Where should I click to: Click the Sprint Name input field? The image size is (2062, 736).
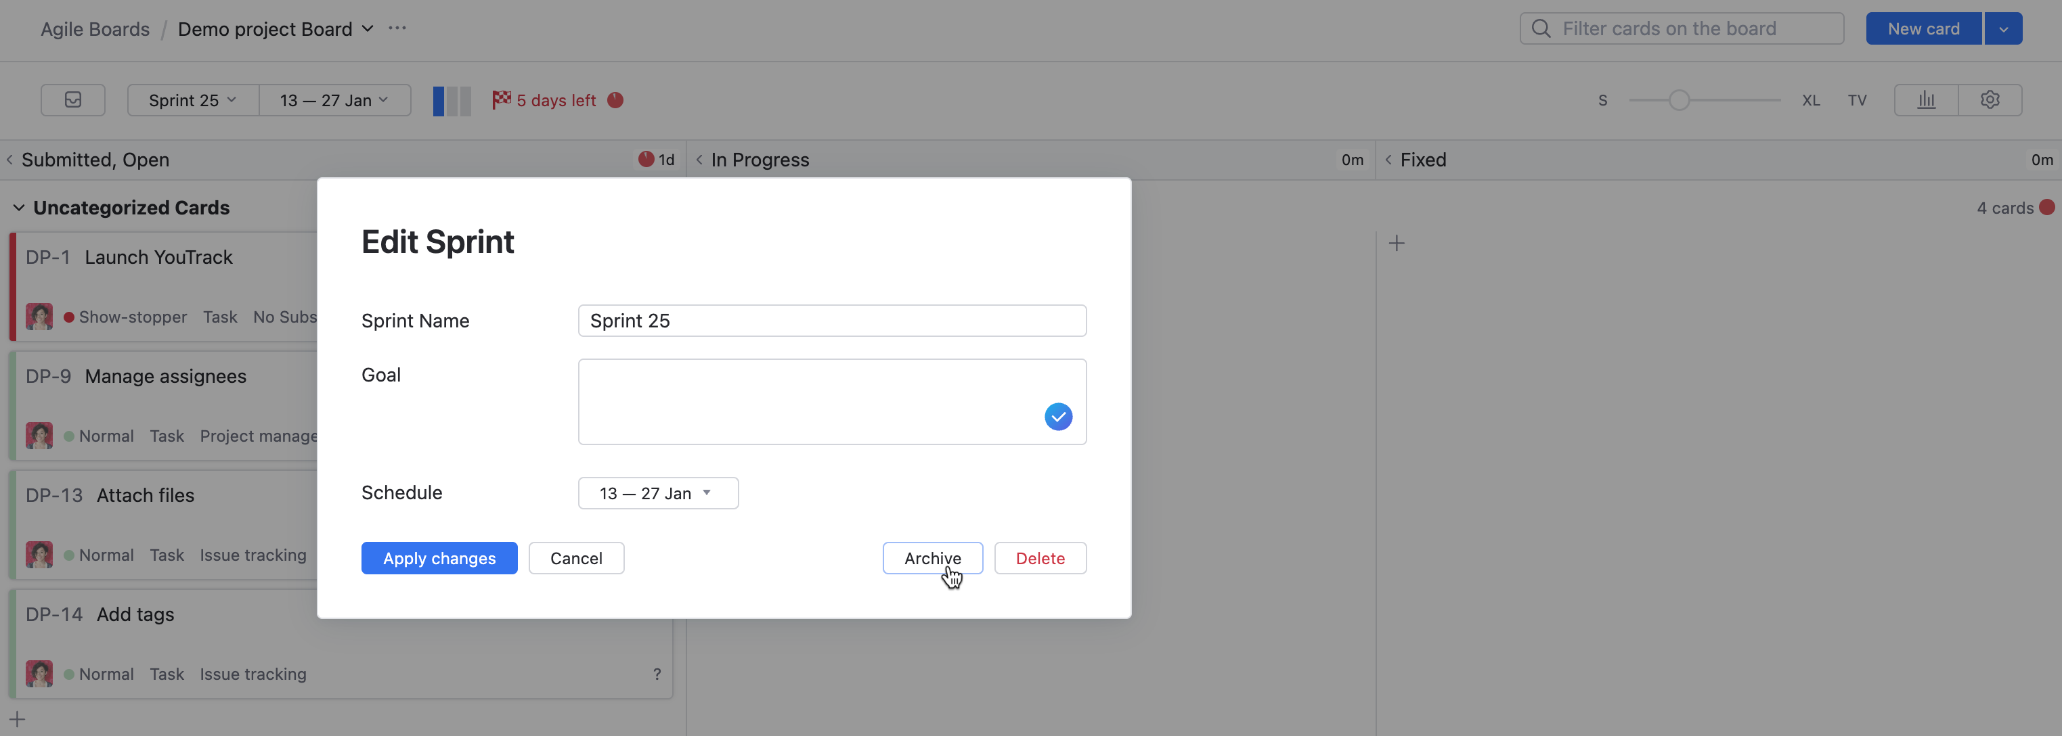(832, 321)
